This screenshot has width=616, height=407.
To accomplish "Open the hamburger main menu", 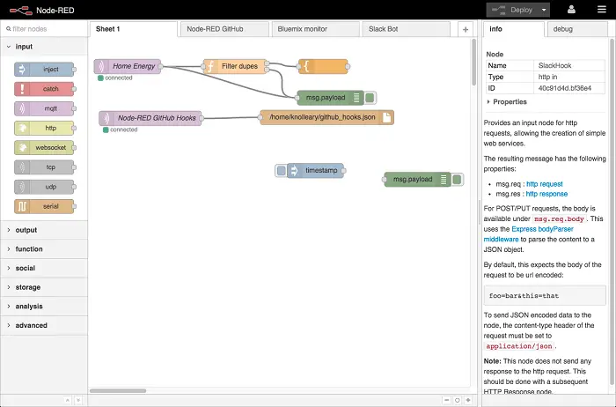I will point(602,10).
